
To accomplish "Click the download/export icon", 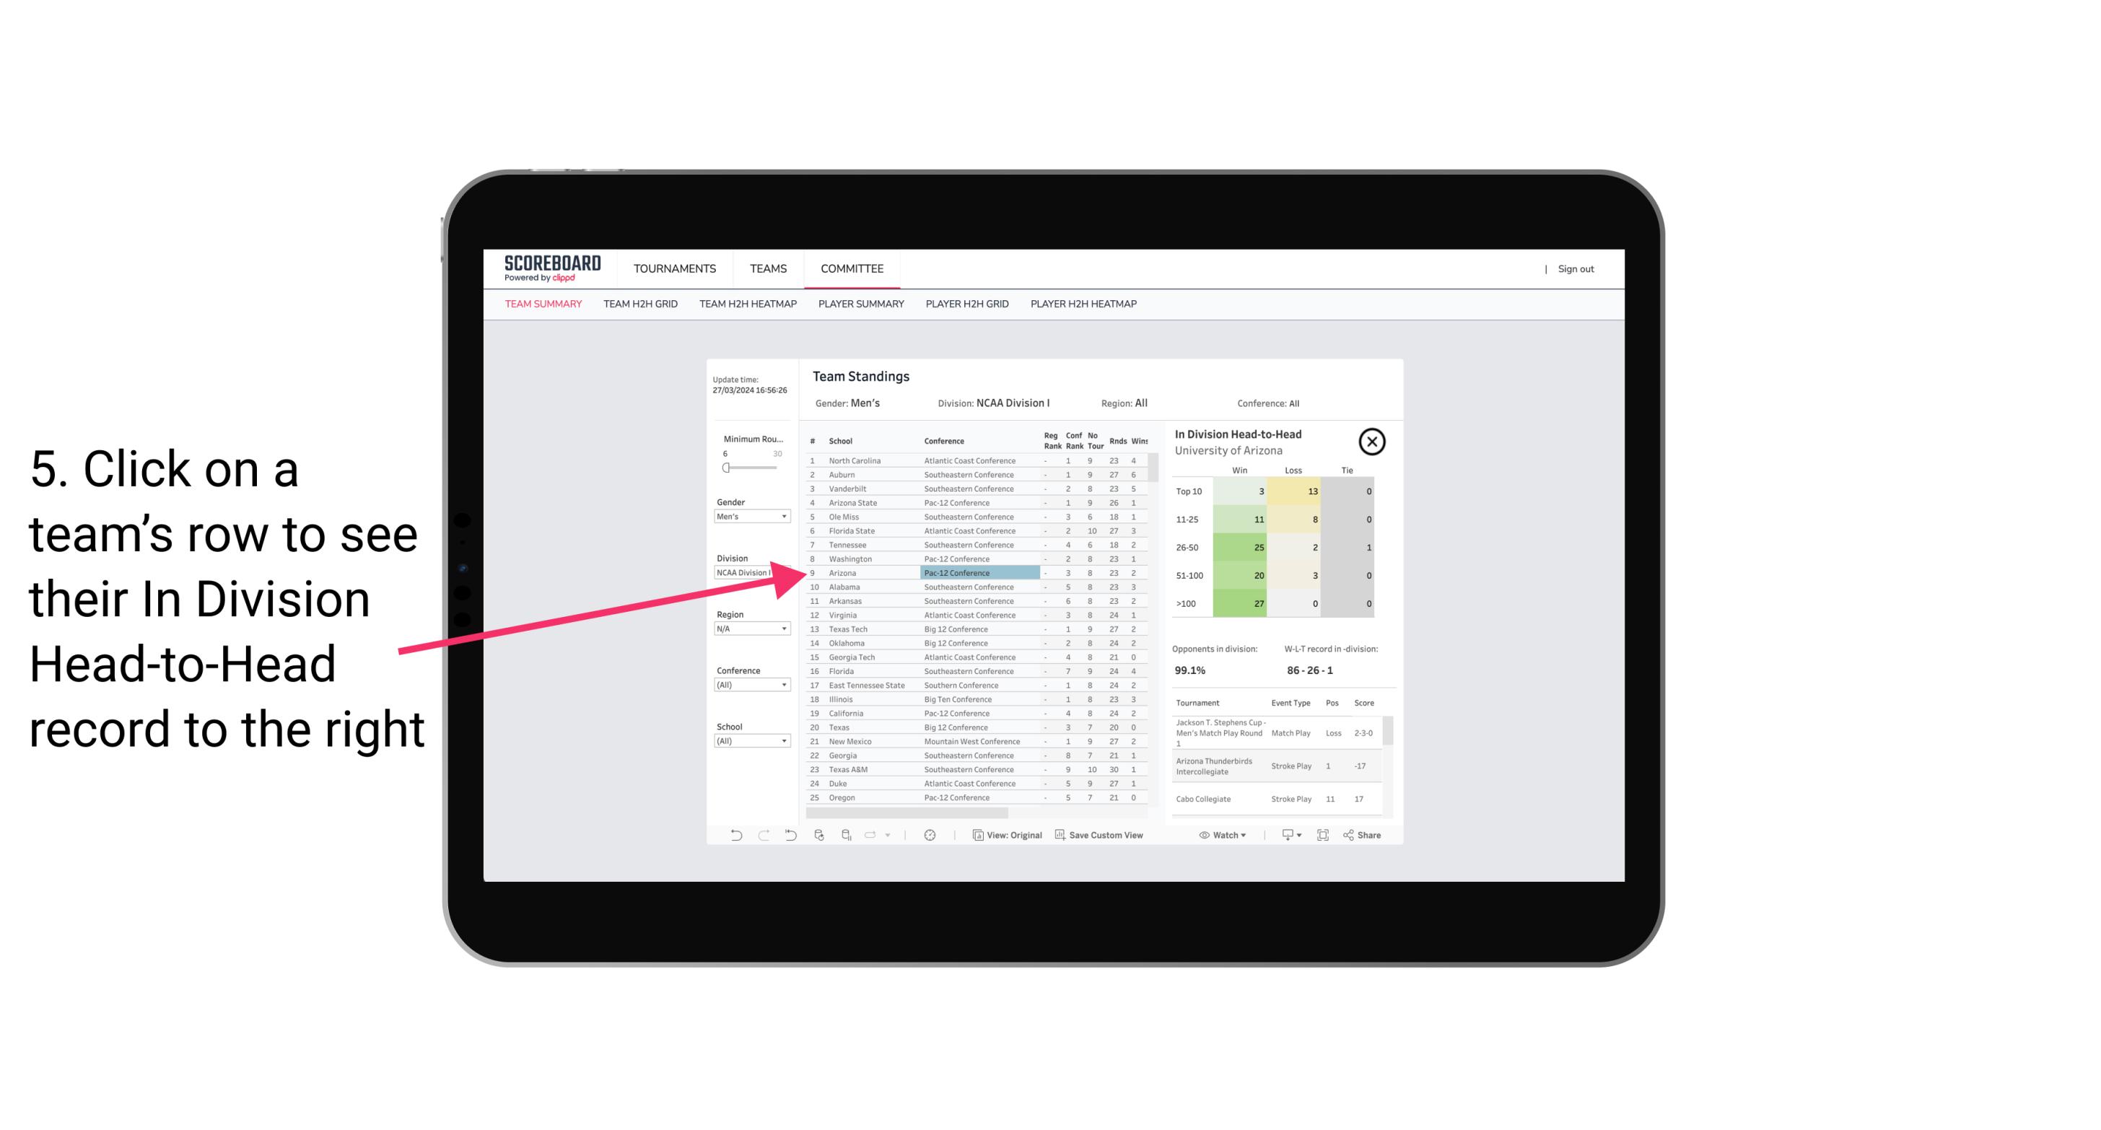I will coord(1284,835).
